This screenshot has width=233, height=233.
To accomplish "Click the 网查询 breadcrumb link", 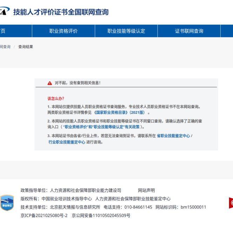I will point(5,47).
